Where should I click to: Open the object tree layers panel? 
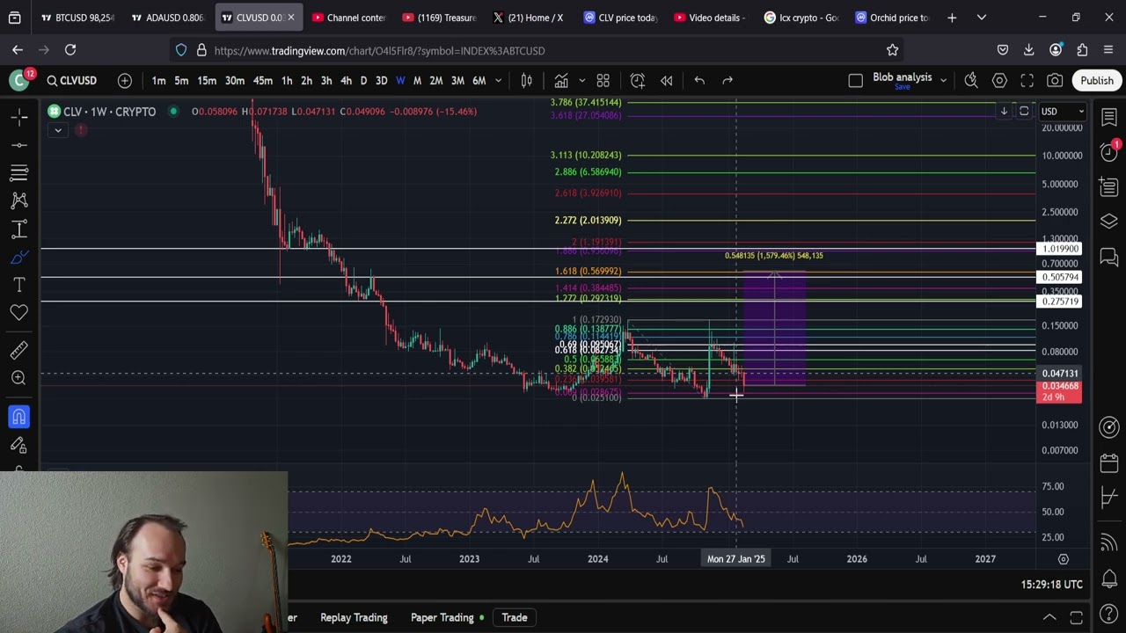[1109, 222]
